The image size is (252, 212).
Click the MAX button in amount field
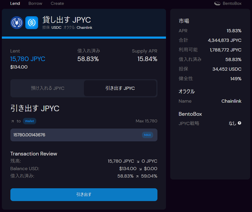[x=148, y=135]
